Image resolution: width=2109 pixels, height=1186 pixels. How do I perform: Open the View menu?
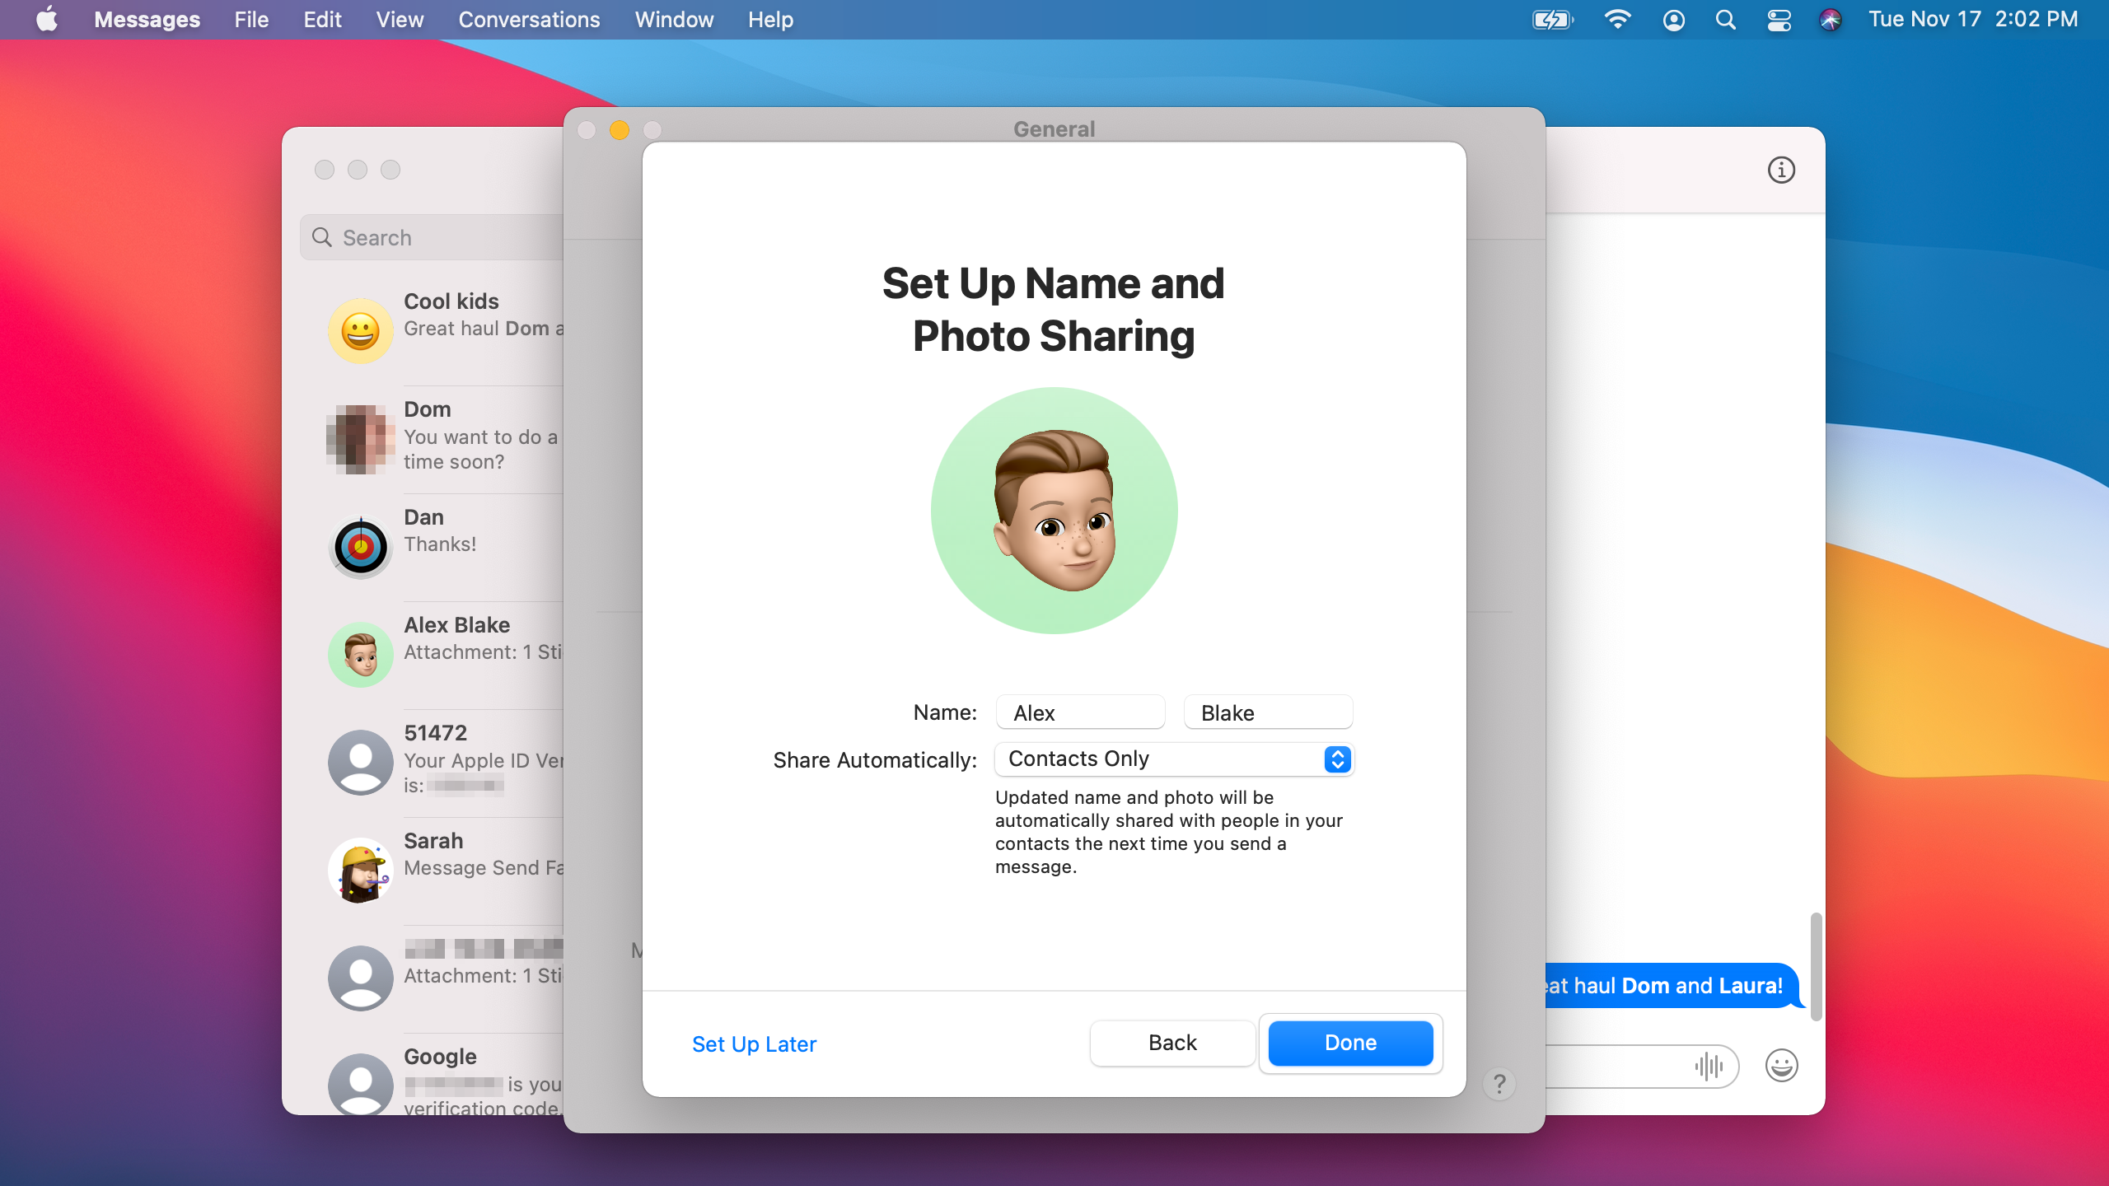400,19
